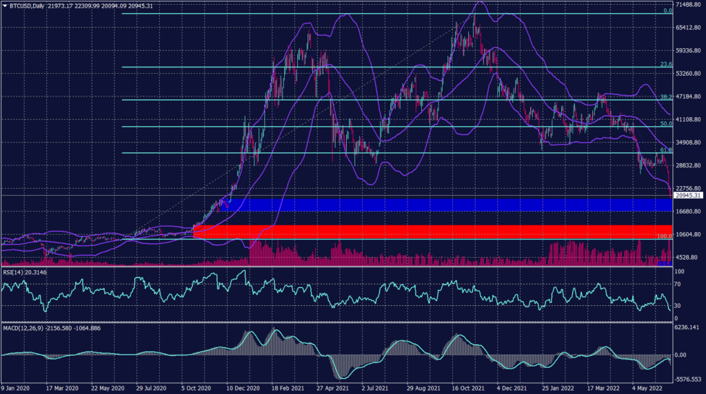Click the 9 Jan 2020 date label
The height and width of the screenshot is (394, 706).
coord(17,388)
